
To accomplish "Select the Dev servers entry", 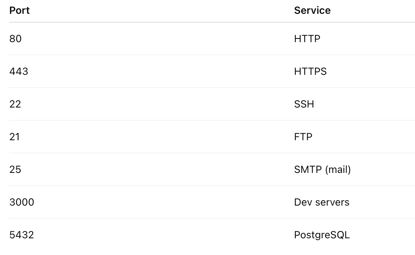I will pyautogui.click(x=322, y=202).
